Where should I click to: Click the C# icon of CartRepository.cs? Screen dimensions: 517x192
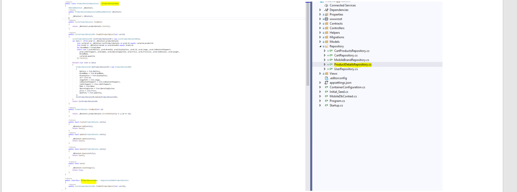coord(331,56)
